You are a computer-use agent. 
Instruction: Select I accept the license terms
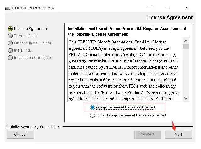[92, 107]
